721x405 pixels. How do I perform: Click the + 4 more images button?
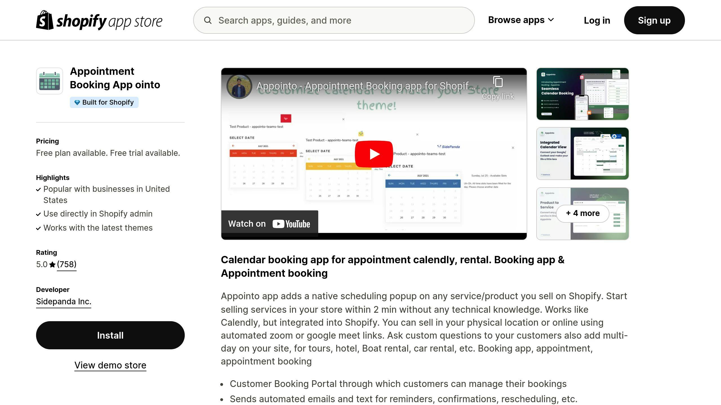click(583, 213)
